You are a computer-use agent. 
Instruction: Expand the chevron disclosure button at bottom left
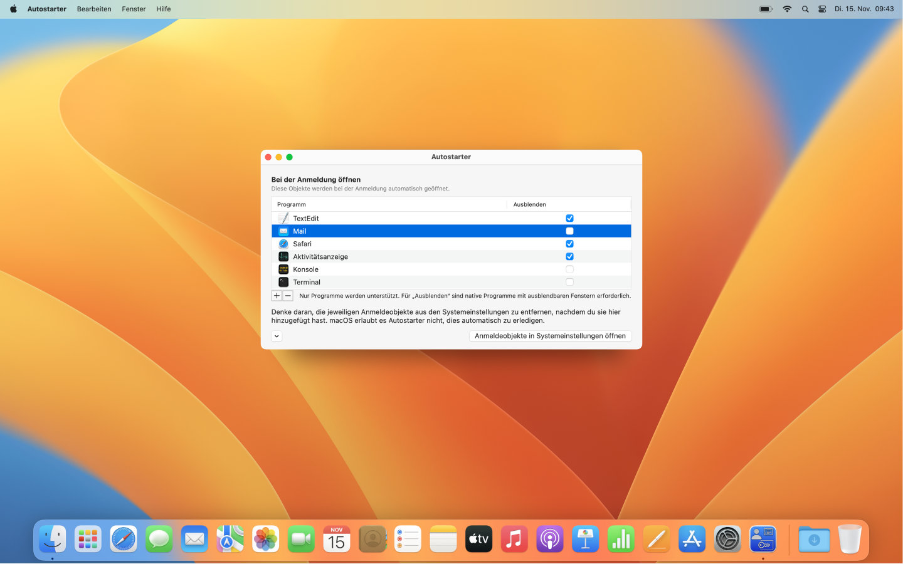pos(277,336)
